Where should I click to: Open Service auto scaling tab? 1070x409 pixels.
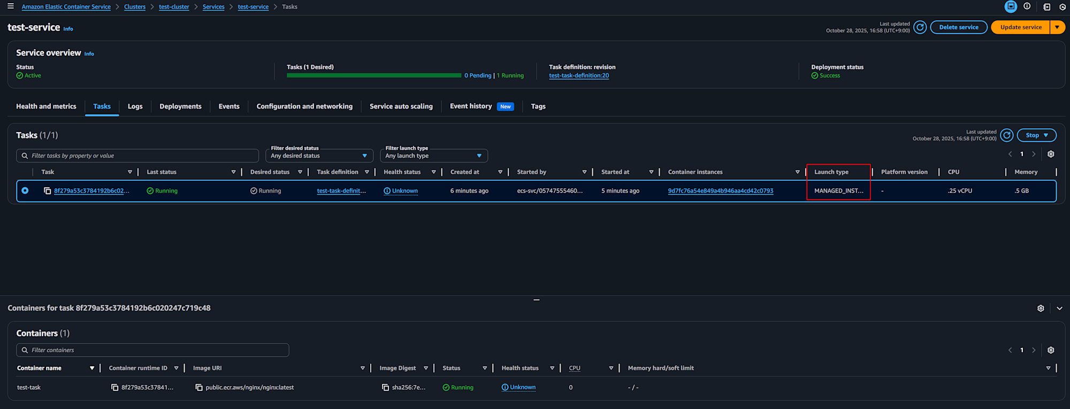(x=401, y=106)
